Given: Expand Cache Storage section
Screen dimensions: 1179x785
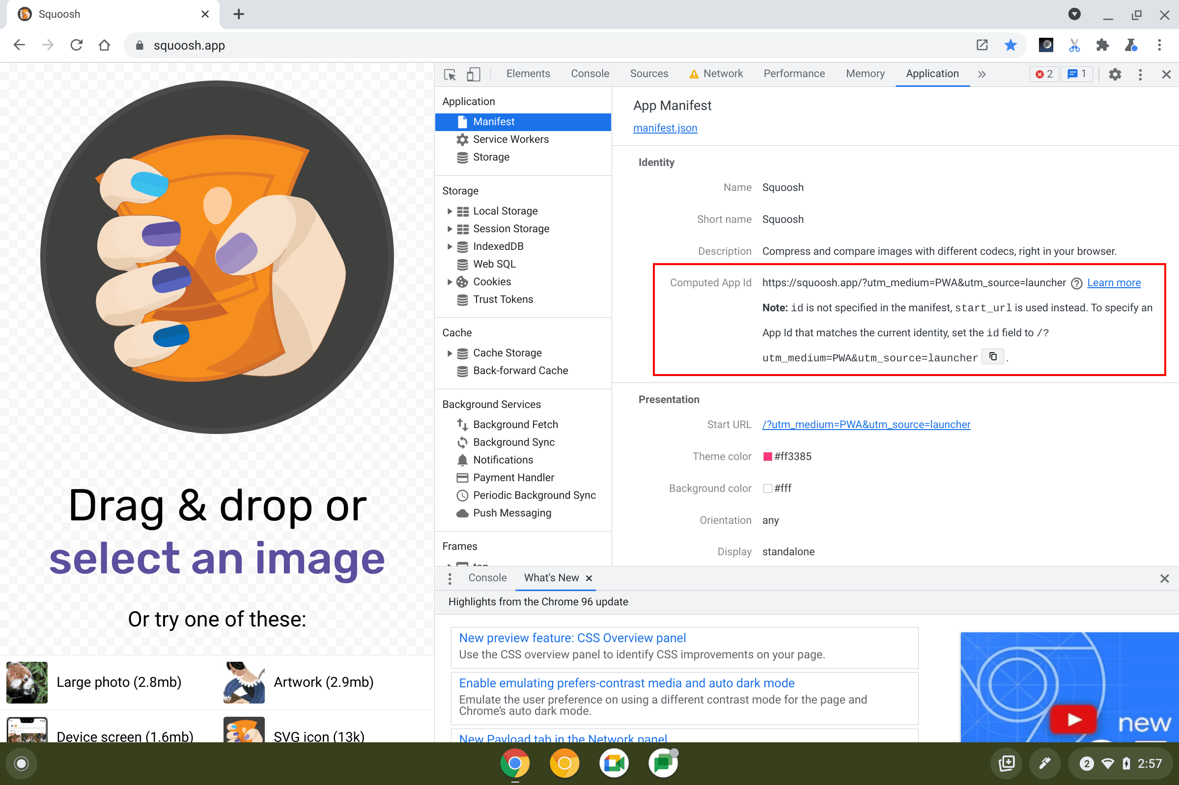Looking at the screenshot, I should click(449, 353).
